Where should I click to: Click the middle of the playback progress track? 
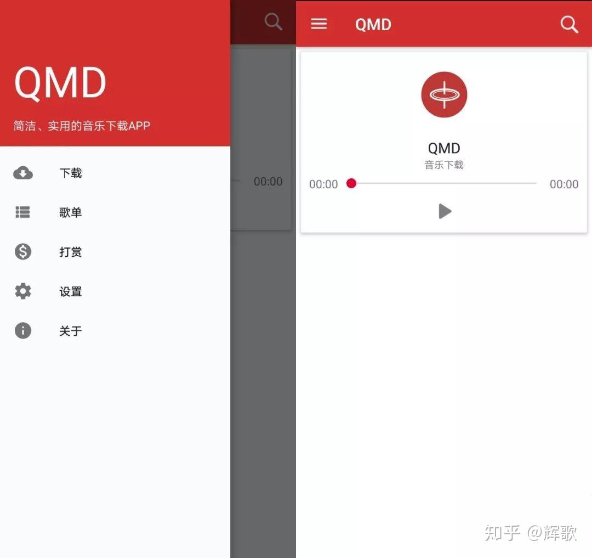click(x=443, y=183)
